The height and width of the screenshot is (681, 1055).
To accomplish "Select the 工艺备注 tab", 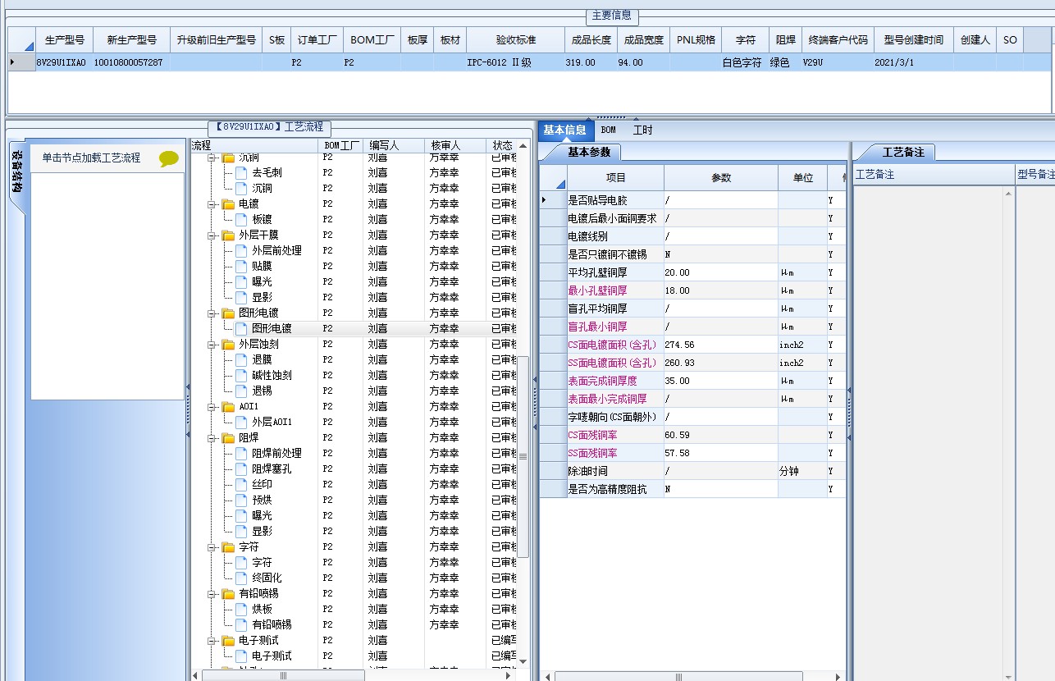I will 902,153.
